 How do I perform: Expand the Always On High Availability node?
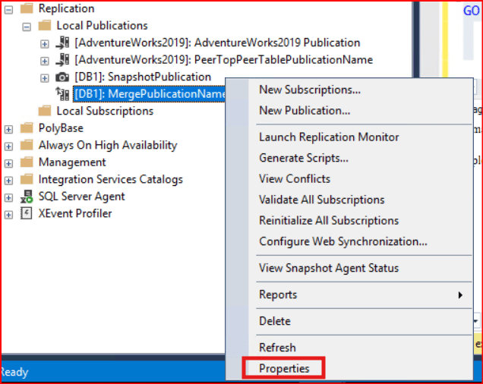8,146
